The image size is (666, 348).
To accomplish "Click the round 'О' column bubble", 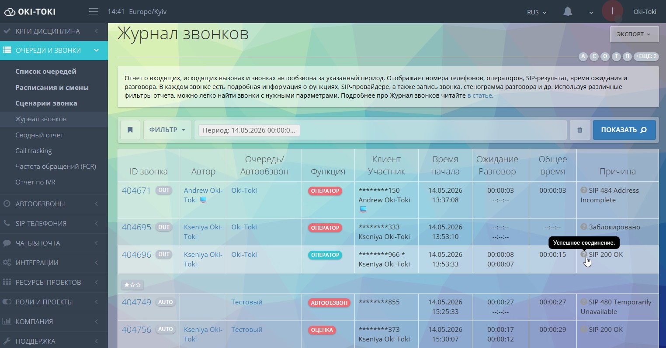I will [x=605, y=56].
